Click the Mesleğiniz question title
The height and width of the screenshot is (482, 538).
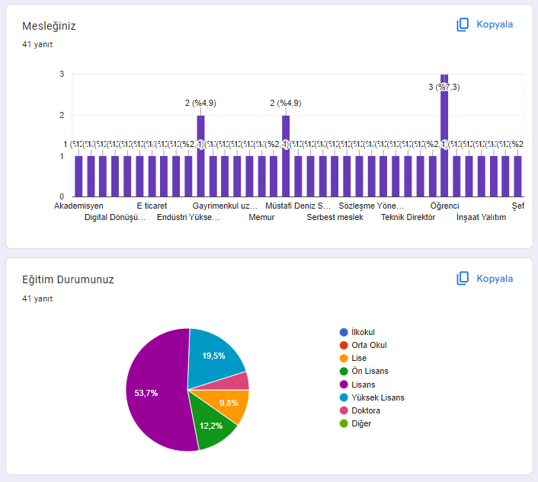[x=49, y=26]
